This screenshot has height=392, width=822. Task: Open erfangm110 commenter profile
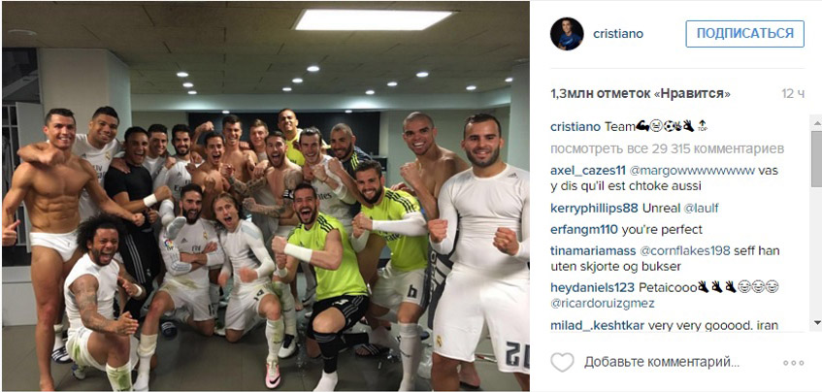(x=584, y=230)
